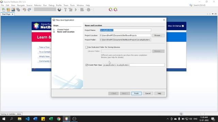This screenshot has height=122, width=218.
Task: Open the Refactor menu
Action: click(x=38, y=5)
